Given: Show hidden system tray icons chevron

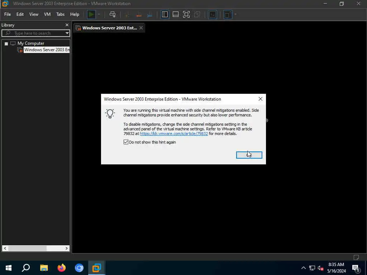Looking at the screenshot, I should click(x=303, y=268).
